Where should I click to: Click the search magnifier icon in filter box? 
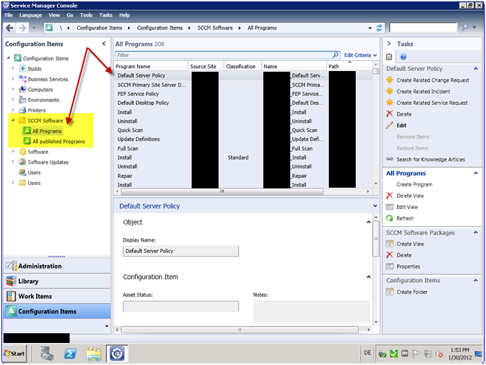[336, 55]
